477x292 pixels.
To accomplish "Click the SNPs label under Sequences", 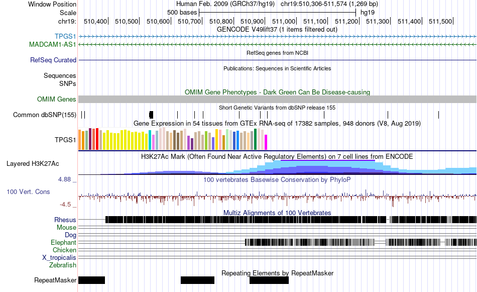I will coord(68,83).
